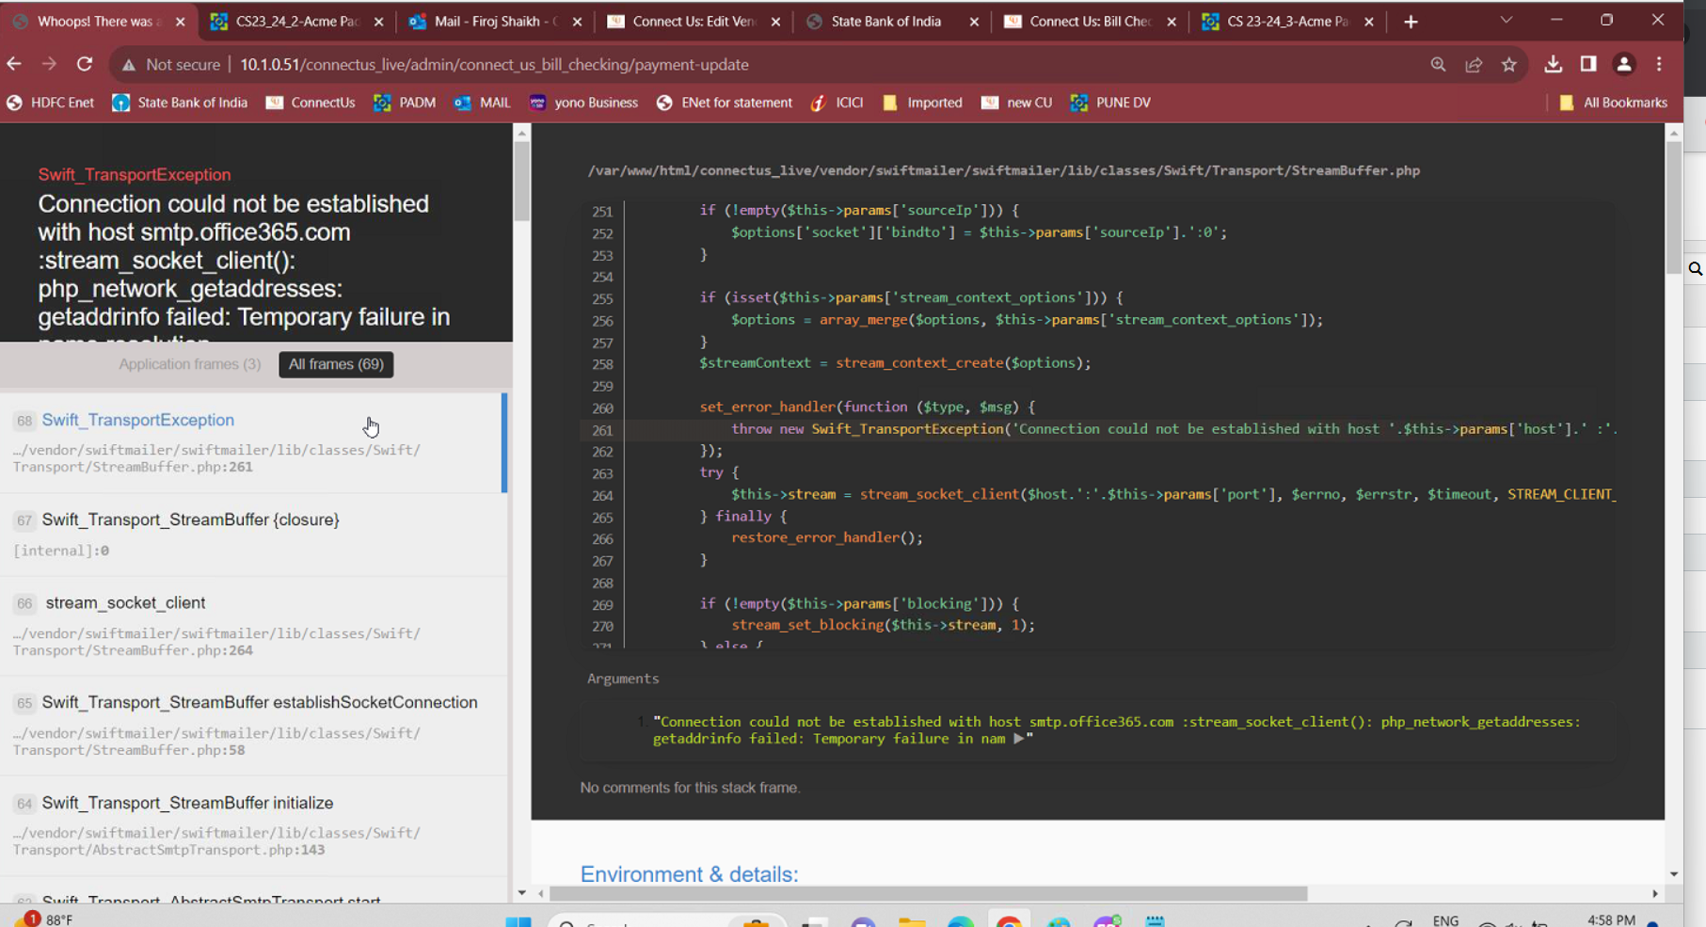Show All frames (69)

(336, 364)
